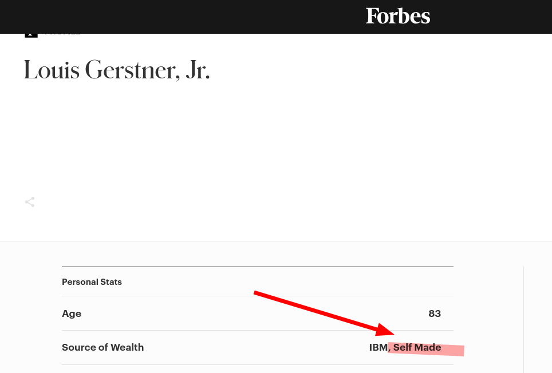
Task: Click the arrowhead pointing at Self Made
Action: [384, 330]
